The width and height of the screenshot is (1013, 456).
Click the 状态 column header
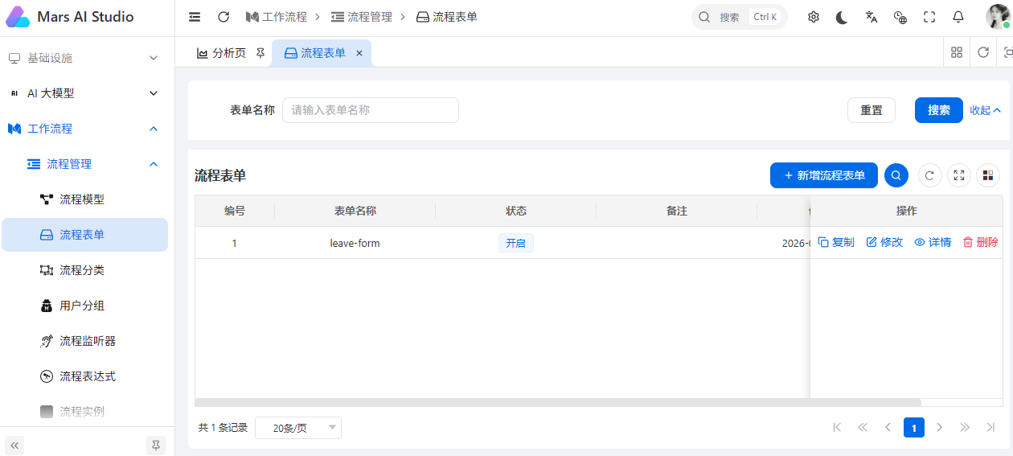pos(516,211)
